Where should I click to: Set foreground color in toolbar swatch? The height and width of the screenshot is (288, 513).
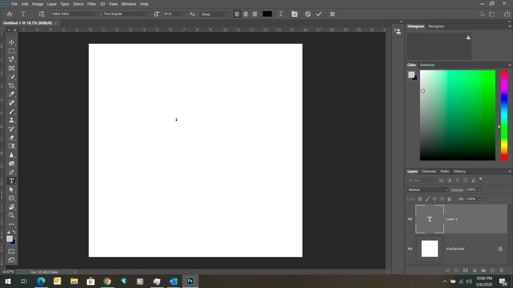(x=9, y=239)
